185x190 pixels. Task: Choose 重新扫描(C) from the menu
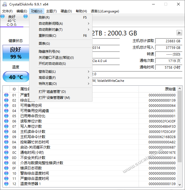[x=61, y=36]
